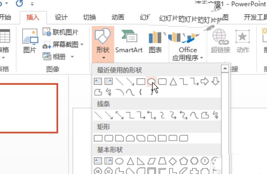Viewport: 267px width, 174px height.
Task: Select the slide thumbnail in the left pane
Action: pyautogui.click(x=29, y=108)
